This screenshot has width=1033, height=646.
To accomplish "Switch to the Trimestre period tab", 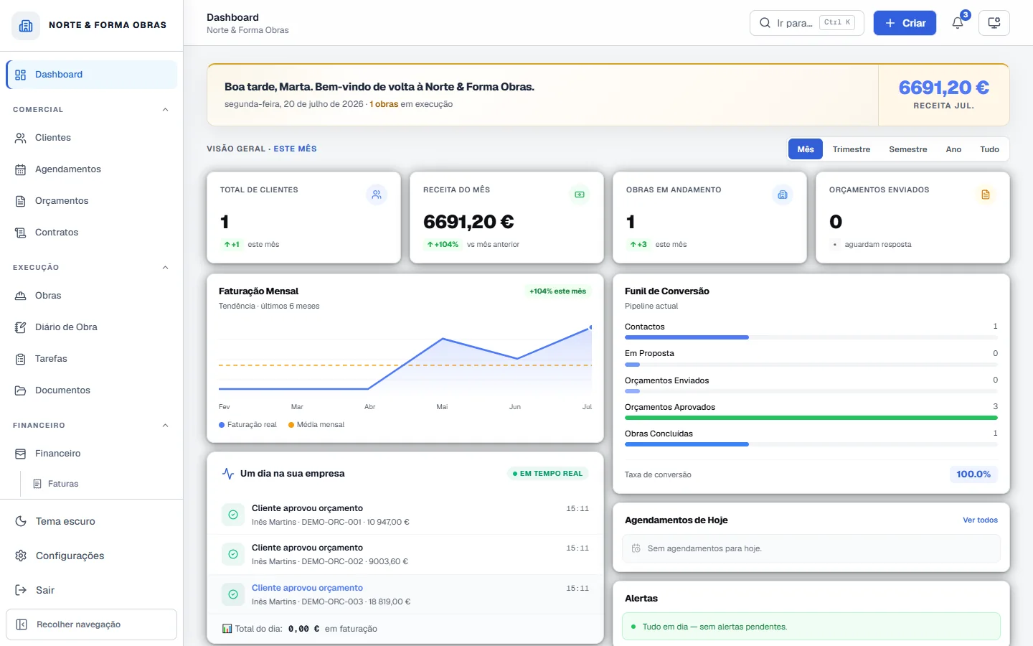I will (852, 149).
